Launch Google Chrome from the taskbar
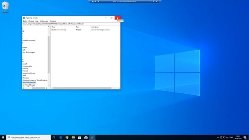Viewport: 249px width, 140px height. pos(67,137)
